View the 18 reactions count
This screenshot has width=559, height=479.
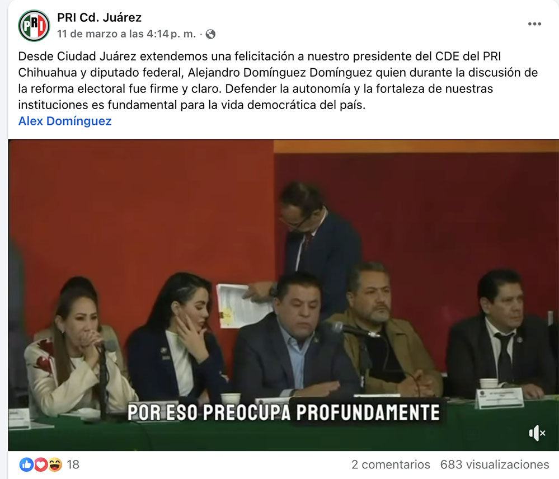click(73, 464)
